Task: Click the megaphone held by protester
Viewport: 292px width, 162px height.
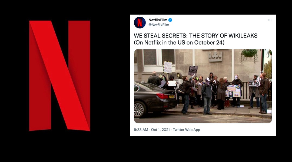Action: [x=194, y=76]
